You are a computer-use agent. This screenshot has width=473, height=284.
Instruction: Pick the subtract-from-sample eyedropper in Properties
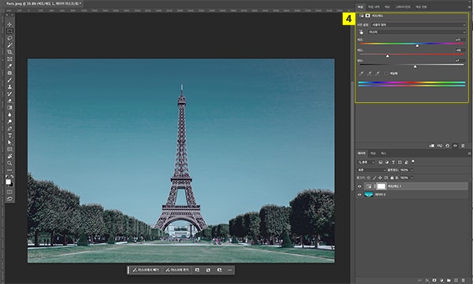click(378, 73)
